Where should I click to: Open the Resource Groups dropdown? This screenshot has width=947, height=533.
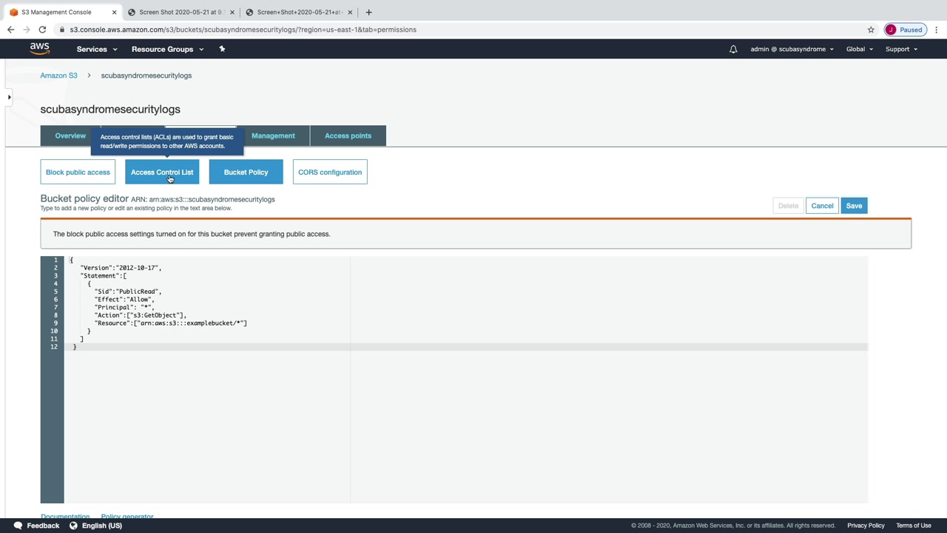[167, 50]
